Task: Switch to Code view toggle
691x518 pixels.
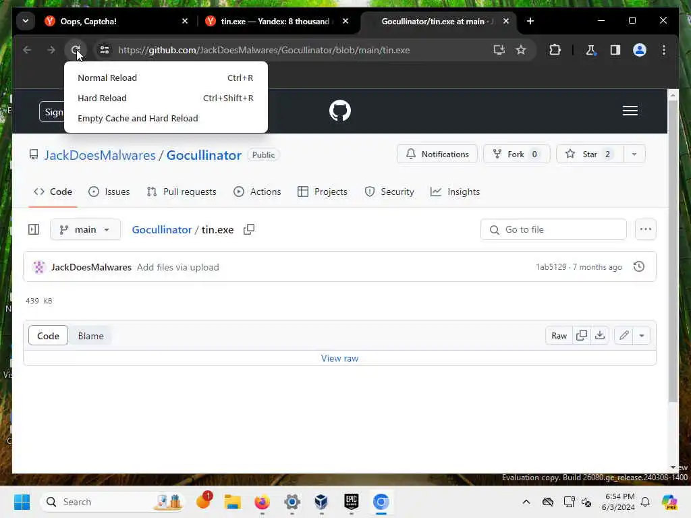Action: coord(48,336)
